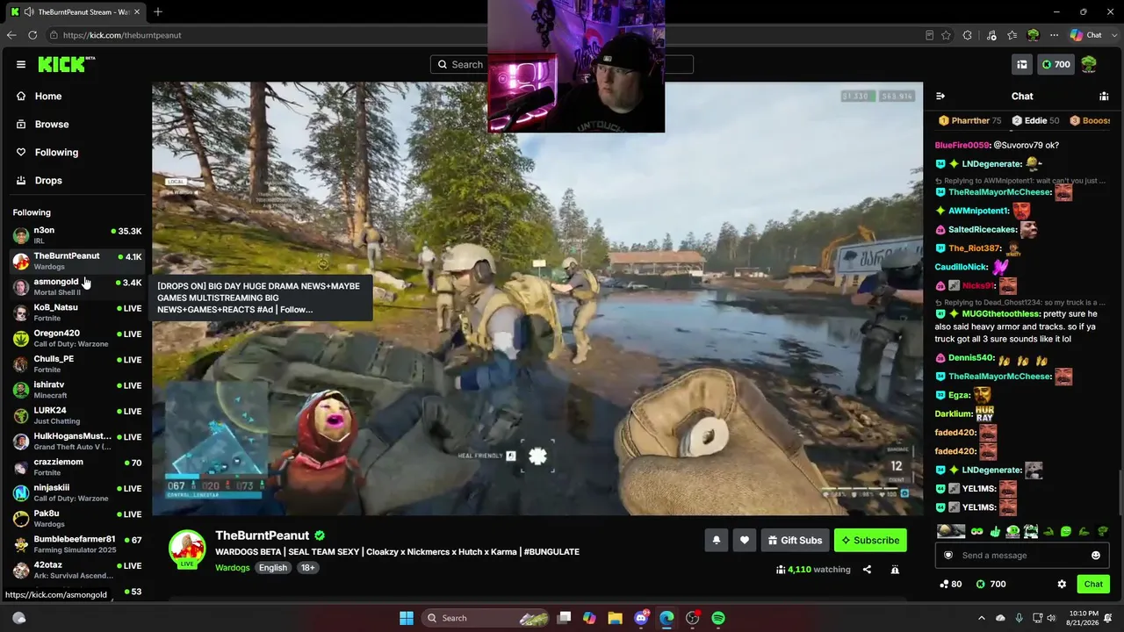Insert the eyes quick emote
The width and height of the screenshot is (1124, 632).
[976, 531]
